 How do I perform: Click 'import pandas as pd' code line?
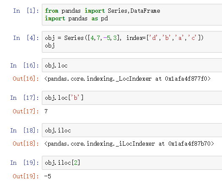pos(77,19)
